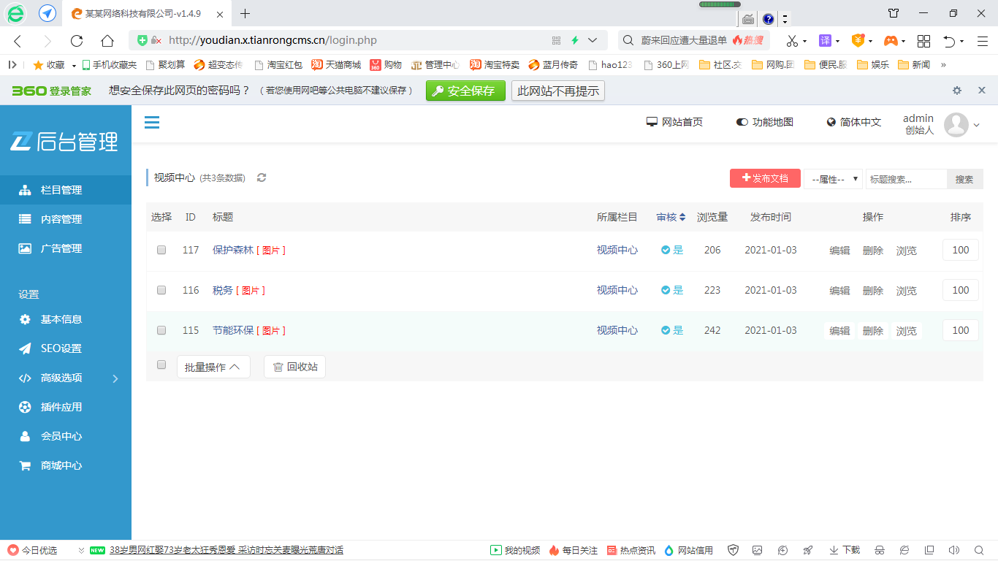
Task: Open the scissors screenshot tool
Action: [792, 40]
